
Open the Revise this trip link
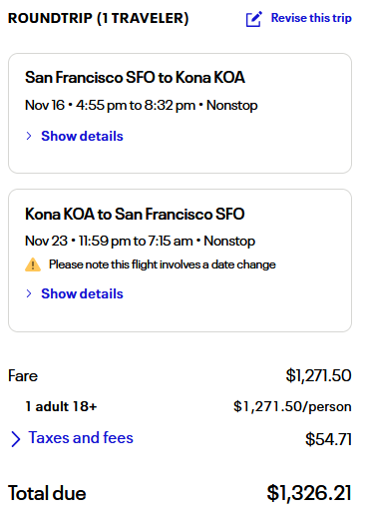311,18
